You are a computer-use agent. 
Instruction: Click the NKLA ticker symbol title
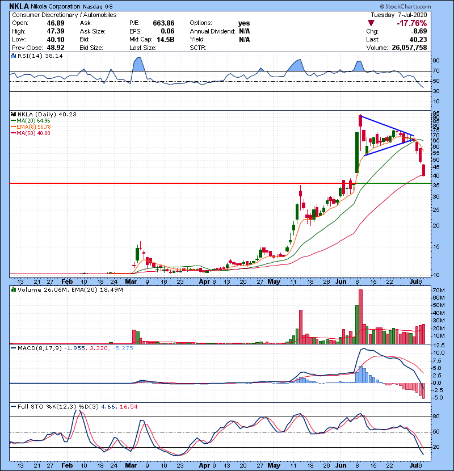coord(19,6)
